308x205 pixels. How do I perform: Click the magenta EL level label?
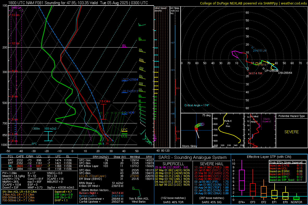point(124,46)
